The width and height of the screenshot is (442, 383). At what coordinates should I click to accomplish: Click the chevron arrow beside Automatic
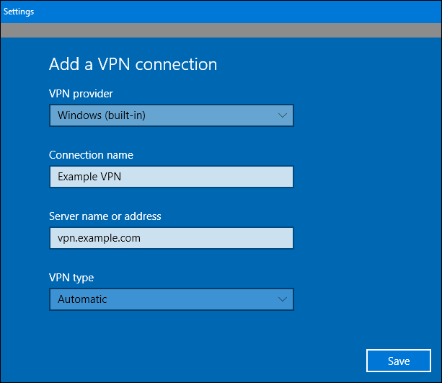click(x=282, y=299)
